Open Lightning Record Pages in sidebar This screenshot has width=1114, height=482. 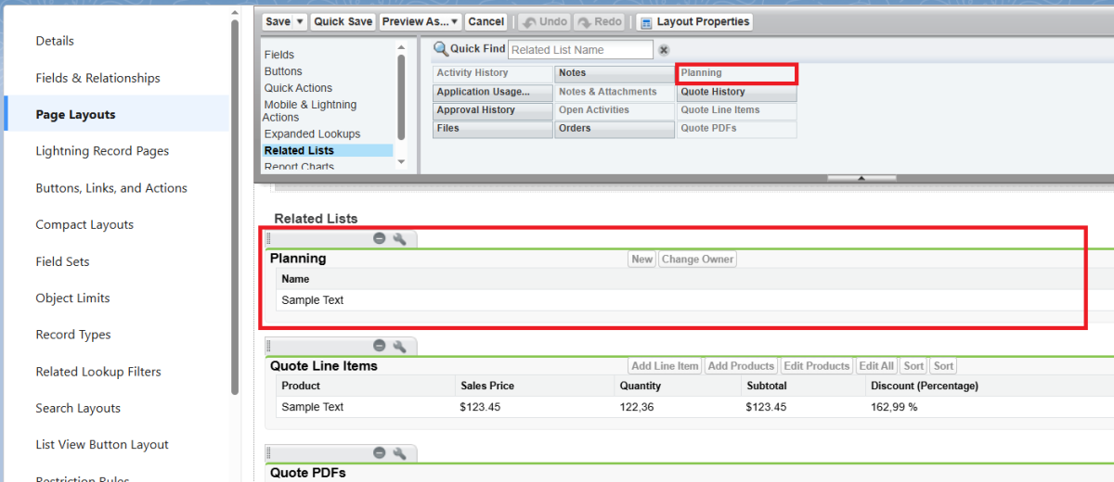pyautogui.click(x=102, y=151)
